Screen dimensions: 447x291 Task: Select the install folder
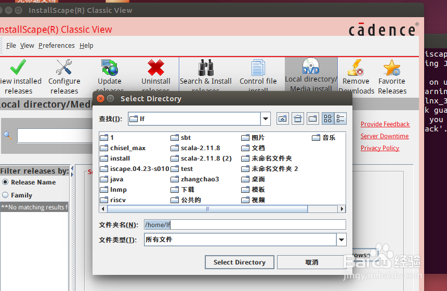click(115, 158)
